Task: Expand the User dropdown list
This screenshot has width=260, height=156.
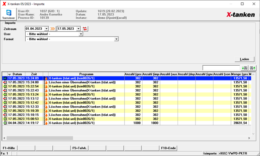Action: tap(81, 34)
